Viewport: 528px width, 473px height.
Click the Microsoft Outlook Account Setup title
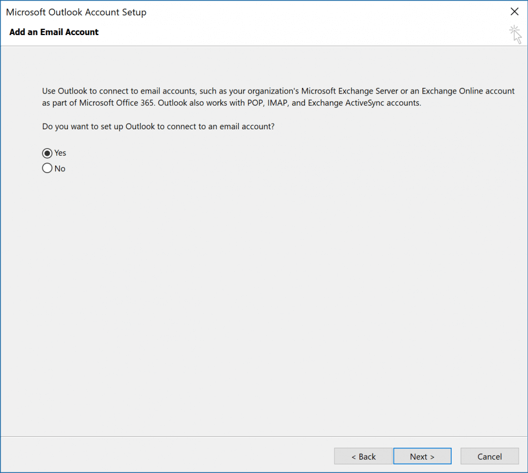[x=76, y=11]
